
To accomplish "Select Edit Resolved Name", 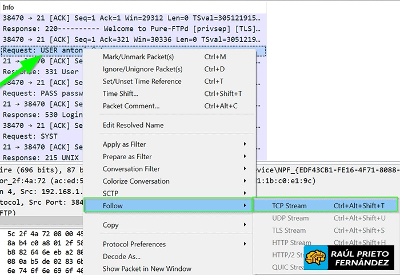I will tap(133, 126).
